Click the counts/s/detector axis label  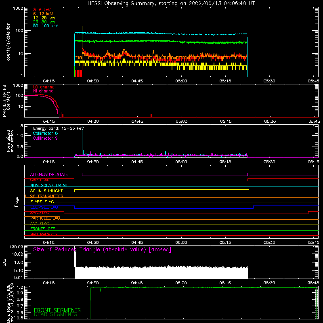[8, 42]
